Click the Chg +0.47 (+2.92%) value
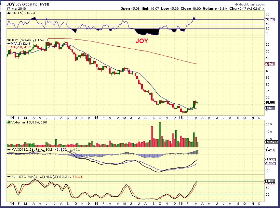This screenshot has width=280, height=208. [x=245, y=8]
